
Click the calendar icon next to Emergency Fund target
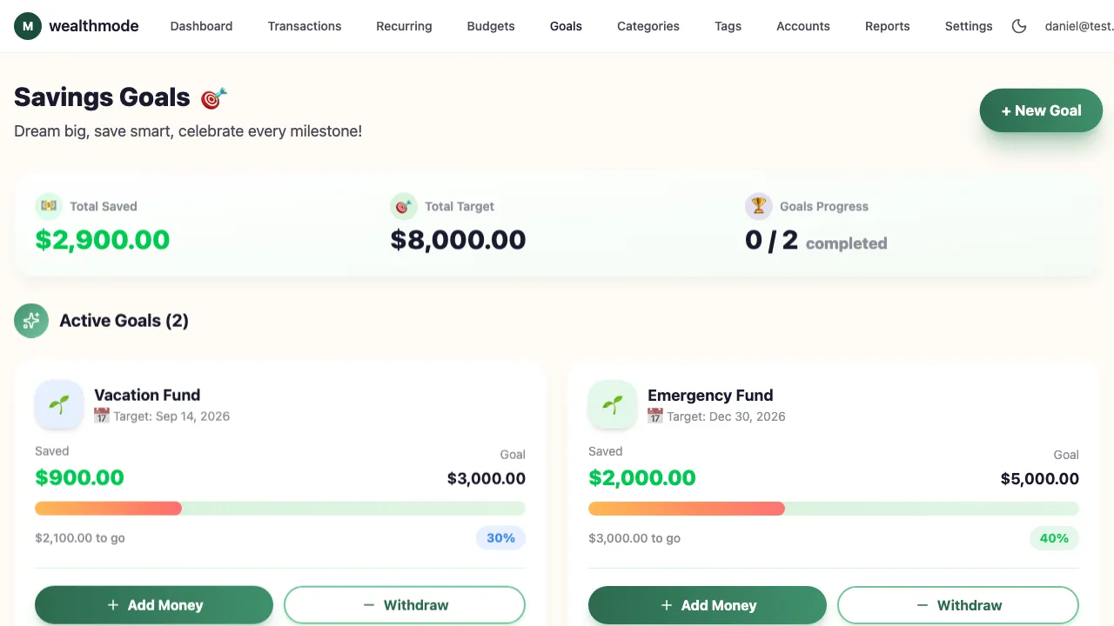click(655, 416)
